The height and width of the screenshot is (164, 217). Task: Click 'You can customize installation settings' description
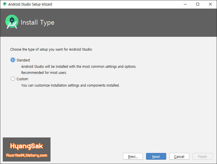70,85
